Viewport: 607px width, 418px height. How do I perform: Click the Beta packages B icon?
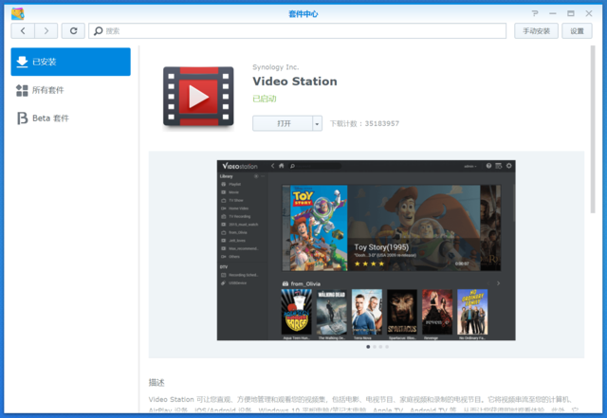22,118
